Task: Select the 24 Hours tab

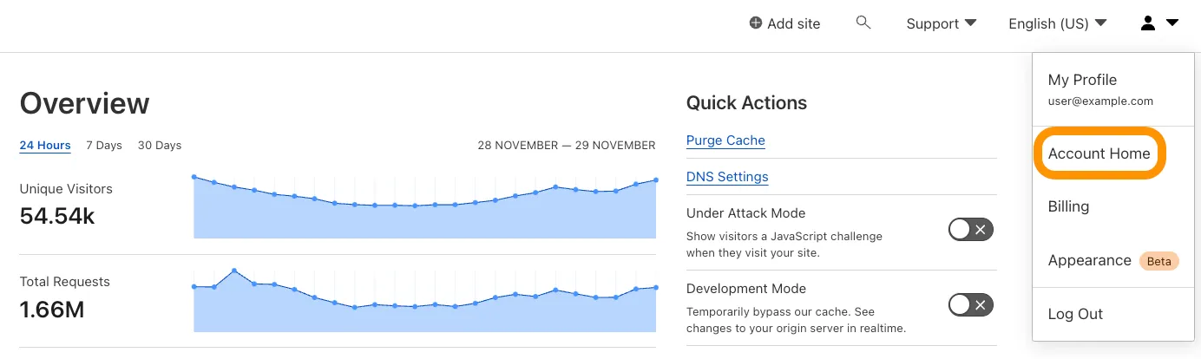Action: 45,145
